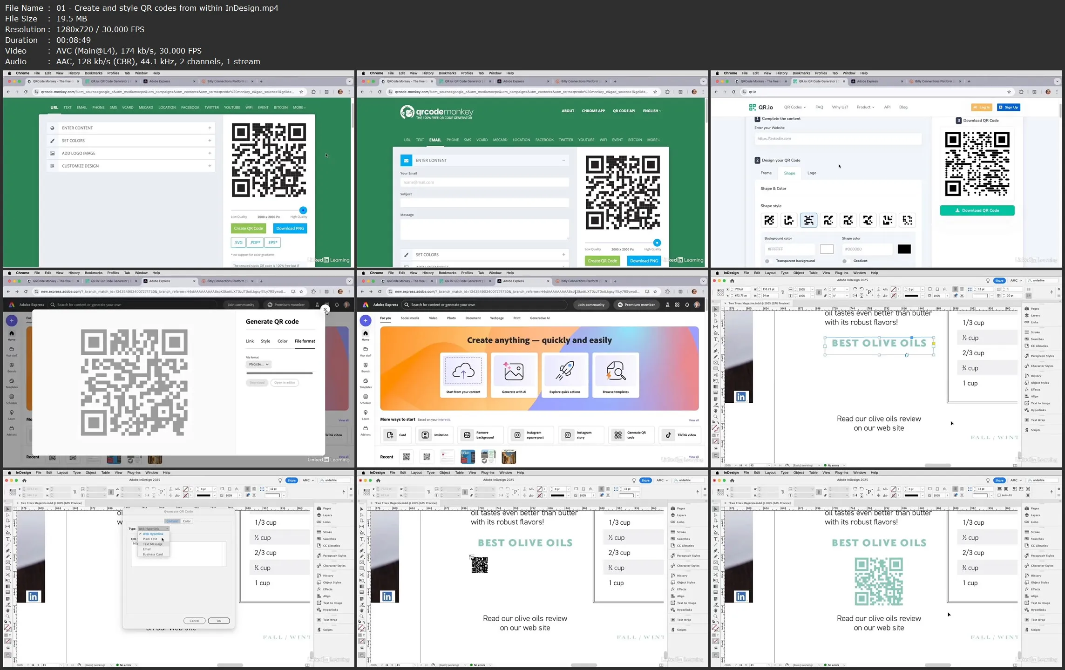This screenshot has width=1065, height=670.
Task: Open Type dropdown in InDesign Generate QR Code dialog
Action: (x=153, y=528)
